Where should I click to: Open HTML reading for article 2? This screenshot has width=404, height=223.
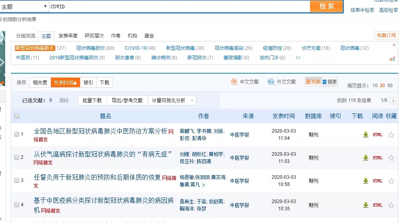[377, 158]
